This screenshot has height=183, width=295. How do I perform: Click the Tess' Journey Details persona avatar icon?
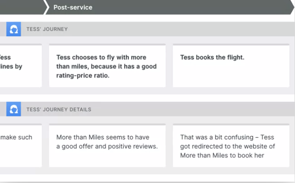[x=13, y=109]
